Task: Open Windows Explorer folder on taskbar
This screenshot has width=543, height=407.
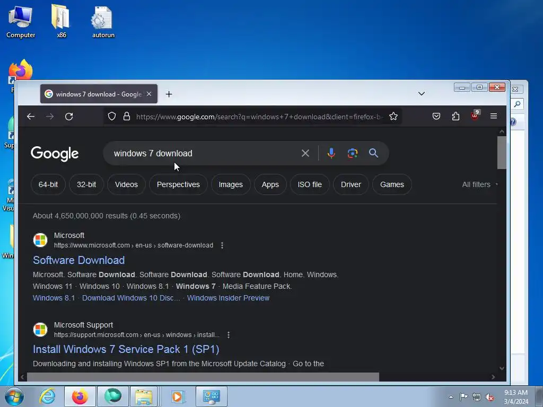Action: (144, 396)
